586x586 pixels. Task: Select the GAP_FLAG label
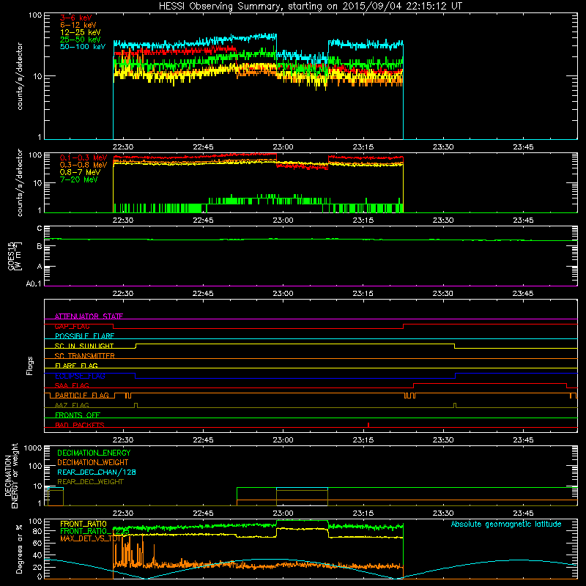tap(72, 326)
